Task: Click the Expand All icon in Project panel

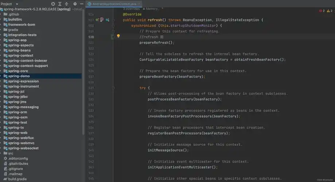Action: [60, 4]
